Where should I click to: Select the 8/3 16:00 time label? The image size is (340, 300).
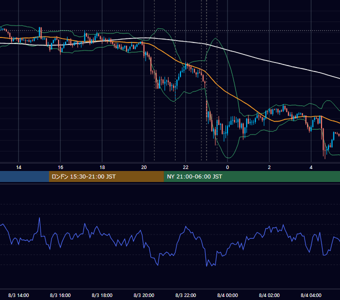coord(60,295)
